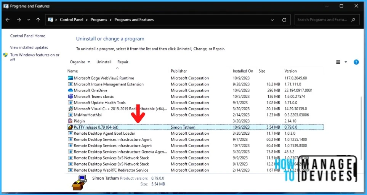The height and width of the screenshot is (195, 367).
Task: Sort by the Installed On column header
Action: click(243, 71)
